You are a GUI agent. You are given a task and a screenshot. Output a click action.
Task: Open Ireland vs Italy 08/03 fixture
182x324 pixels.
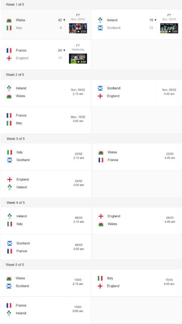(x=46, y=221)
